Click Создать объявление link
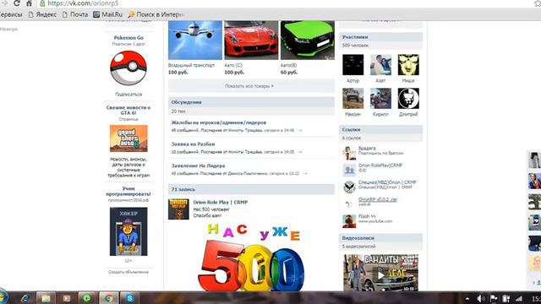Screen dimensions: 541x304 [128, 272]
